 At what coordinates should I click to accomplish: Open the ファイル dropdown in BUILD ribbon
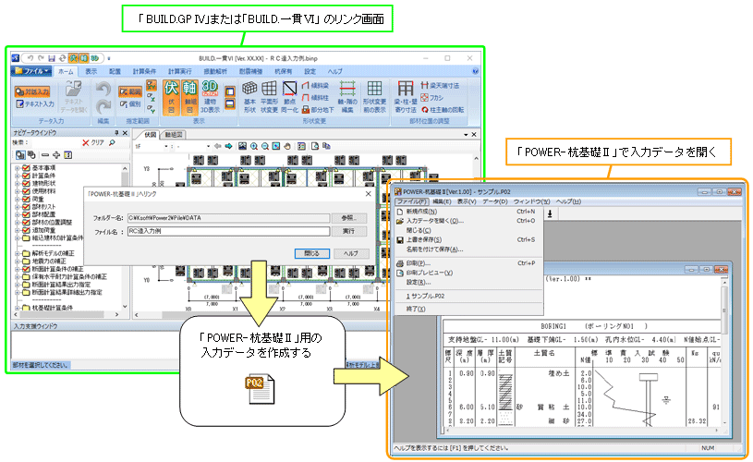coord(31,71)
